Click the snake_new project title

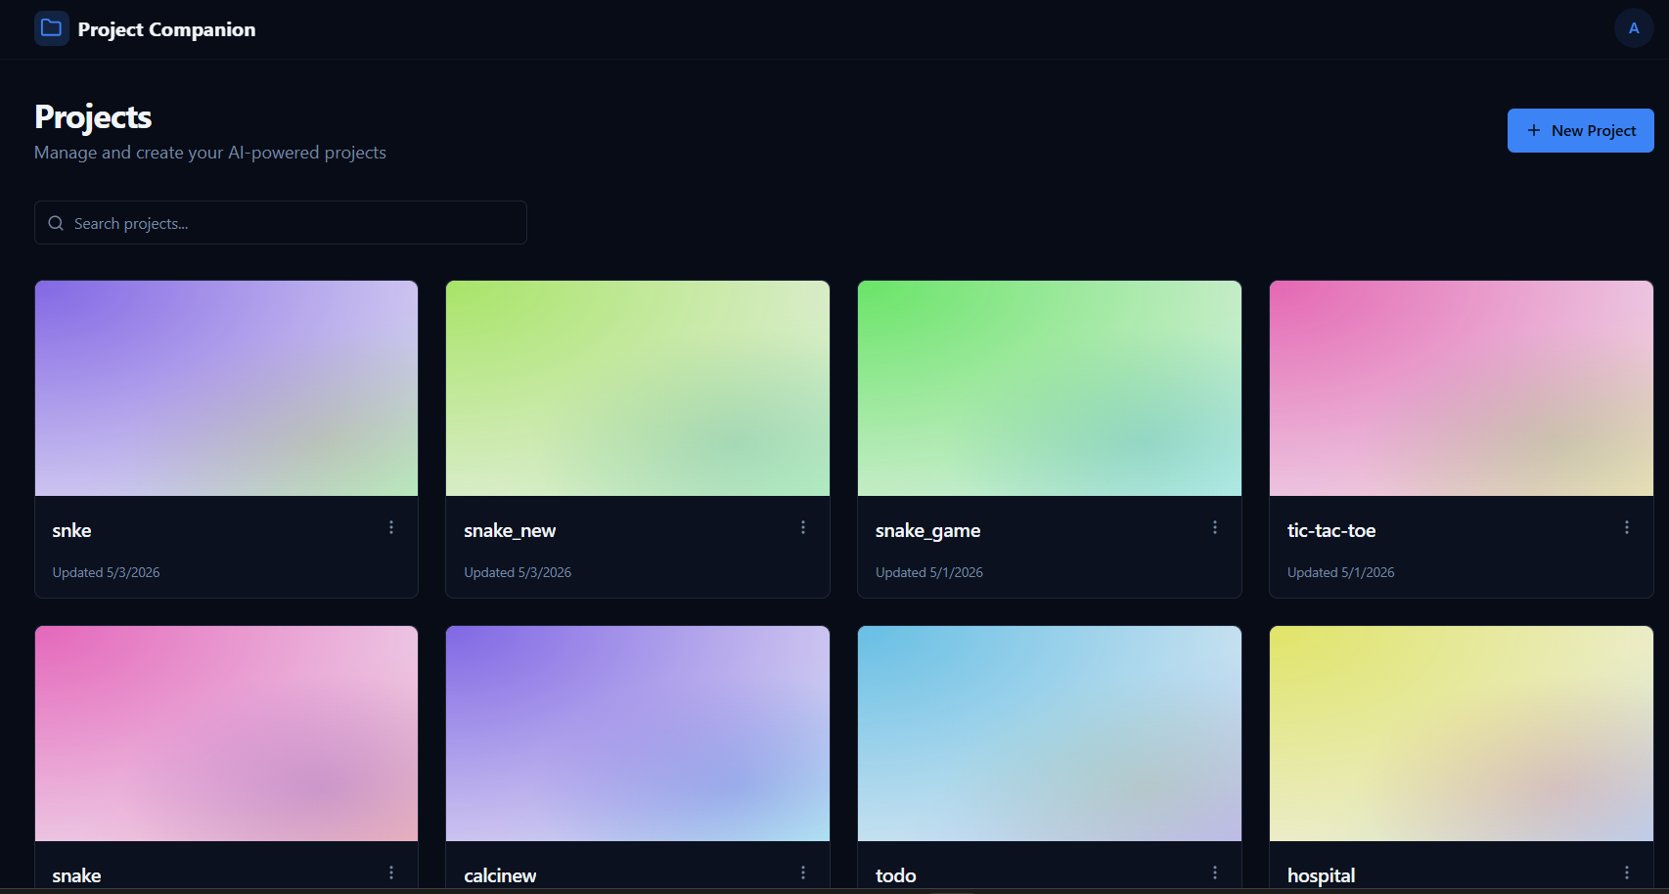click(x=510, y=530)
